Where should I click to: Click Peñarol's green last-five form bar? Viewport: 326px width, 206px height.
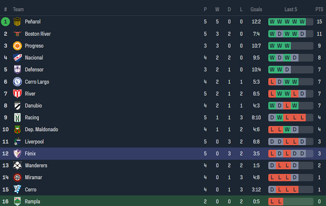[290, 22]
